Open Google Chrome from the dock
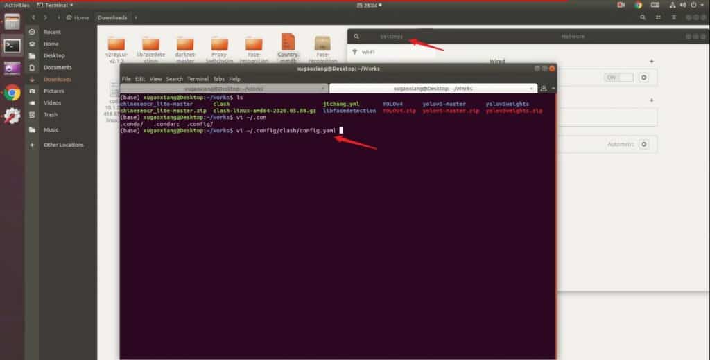Viewport: 710px width, 360px height. click(x=12, y=93)
